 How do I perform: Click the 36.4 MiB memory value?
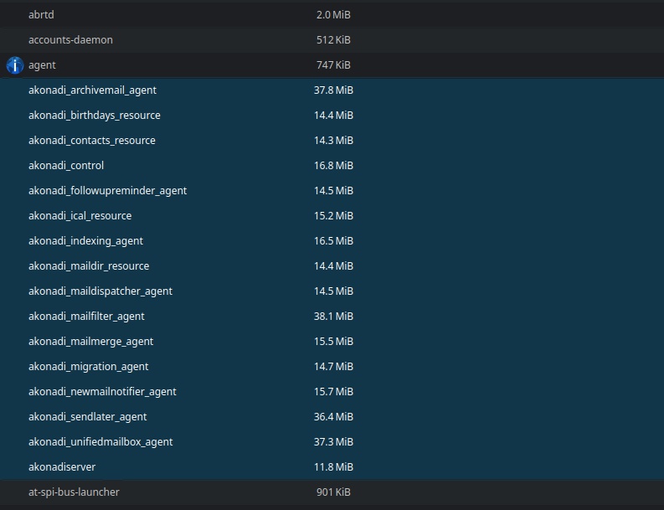(x=334, y=417)
